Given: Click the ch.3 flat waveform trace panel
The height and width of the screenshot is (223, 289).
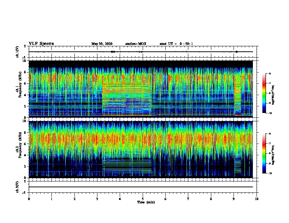Looking at the screenshot, I should coord(143,187).
